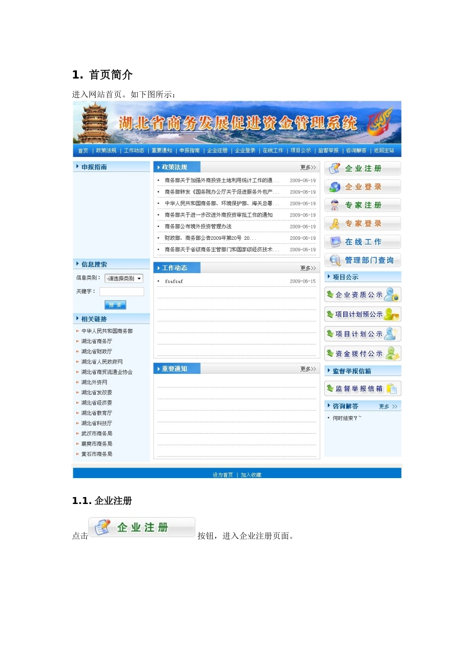Image resolution: width=474 pixels, height=670 pixels.
Task: Click 返回主站 in navigation bar
Action: (x=384, y=151)
